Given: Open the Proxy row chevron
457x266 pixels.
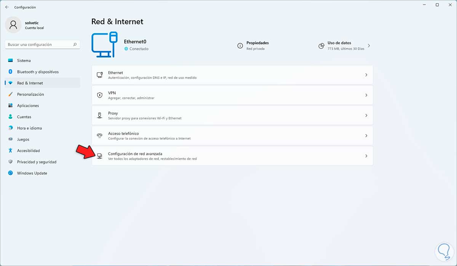Looking at the screenshot, I should click(x=366, y=115).
